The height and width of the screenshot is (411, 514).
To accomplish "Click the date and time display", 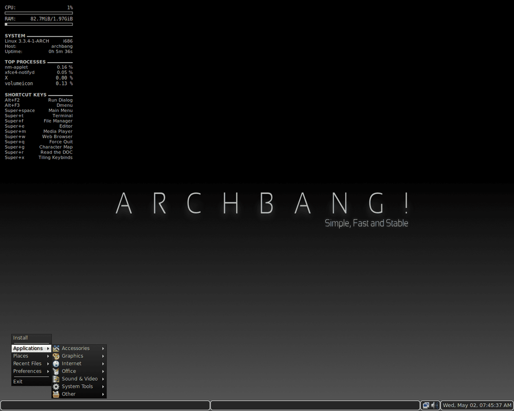I will click(477, 405).
